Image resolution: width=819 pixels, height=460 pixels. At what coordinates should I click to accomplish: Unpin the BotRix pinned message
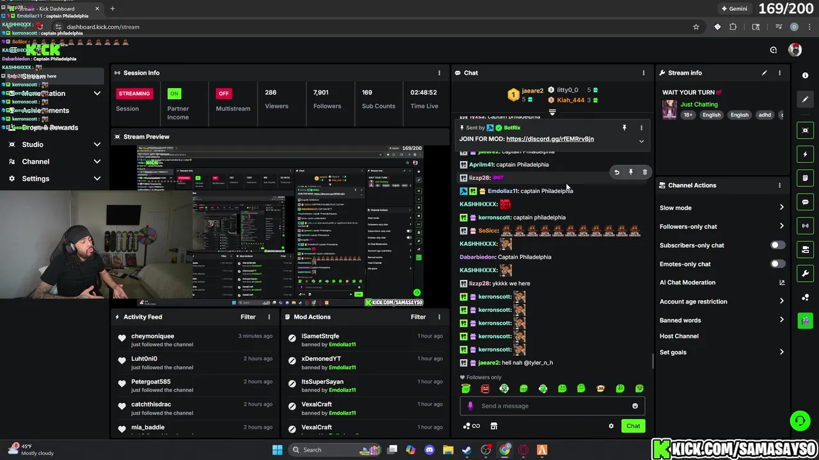[x=624, y=128]
